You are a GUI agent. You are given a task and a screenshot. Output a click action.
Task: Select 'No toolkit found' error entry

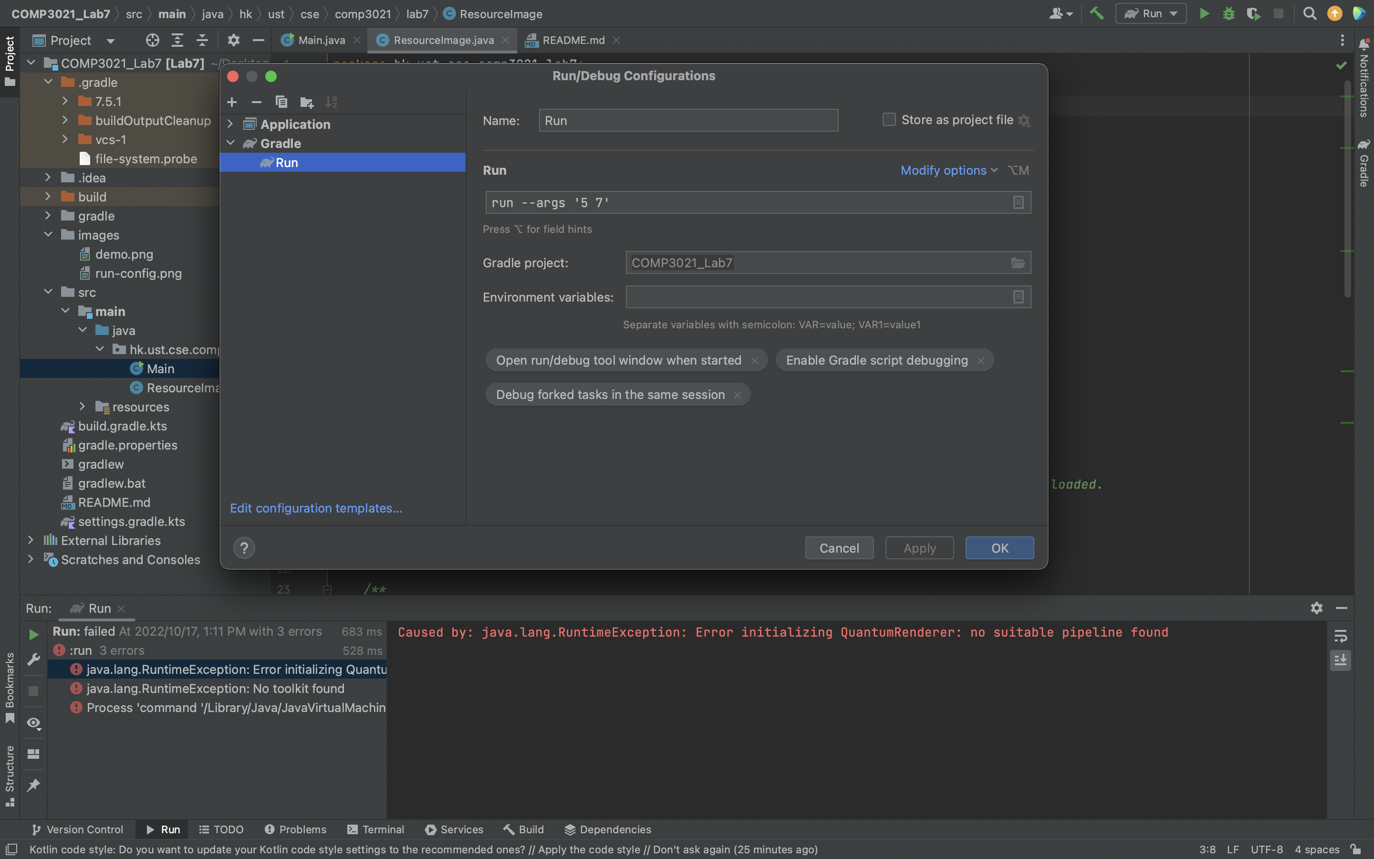(215, 689)
